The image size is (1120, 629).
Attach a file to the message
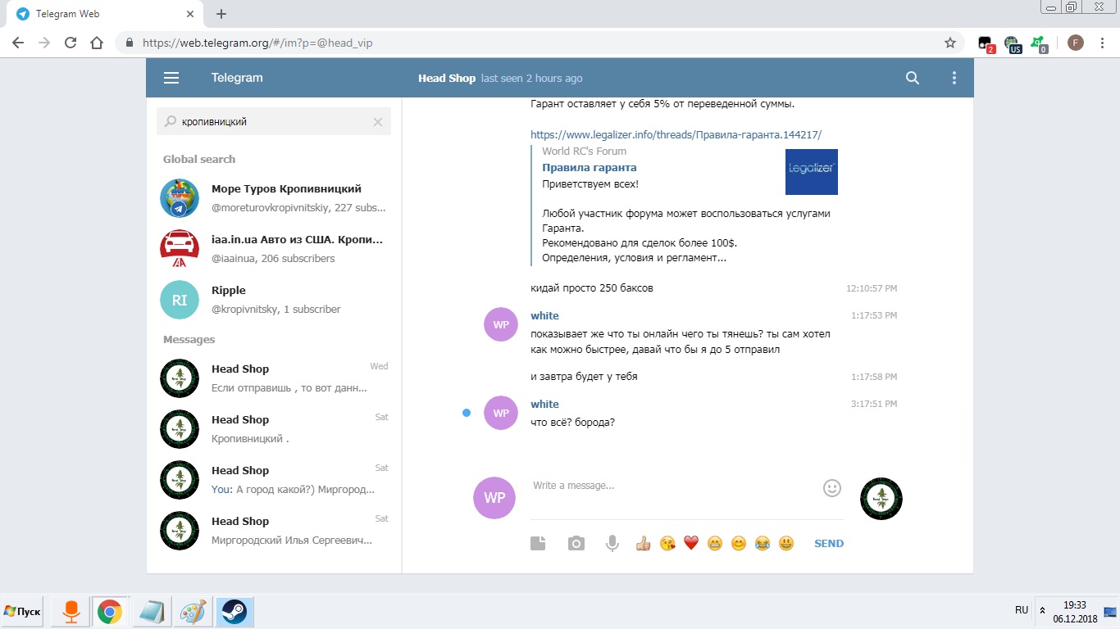[538, 543]
